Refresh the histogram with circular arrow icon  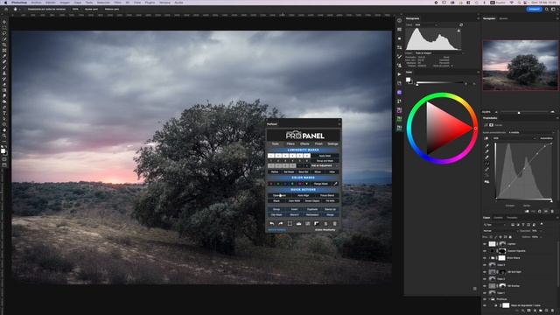click(461, 25)
